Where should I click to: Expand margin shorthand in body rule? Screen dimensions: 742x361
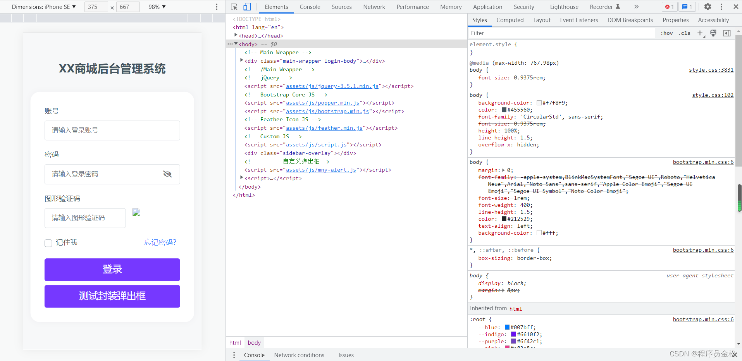504,170
